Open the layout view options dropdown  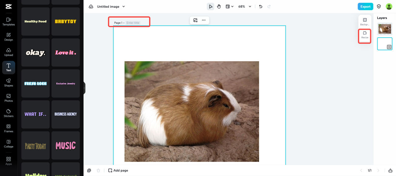(229, 6)
